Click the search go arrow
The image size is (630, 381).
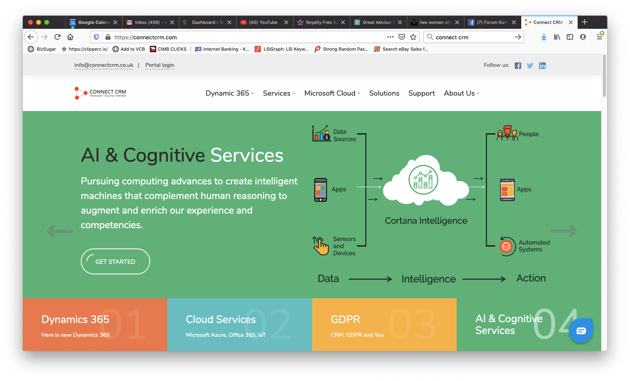pyautogui.click(x=518, y=37)
